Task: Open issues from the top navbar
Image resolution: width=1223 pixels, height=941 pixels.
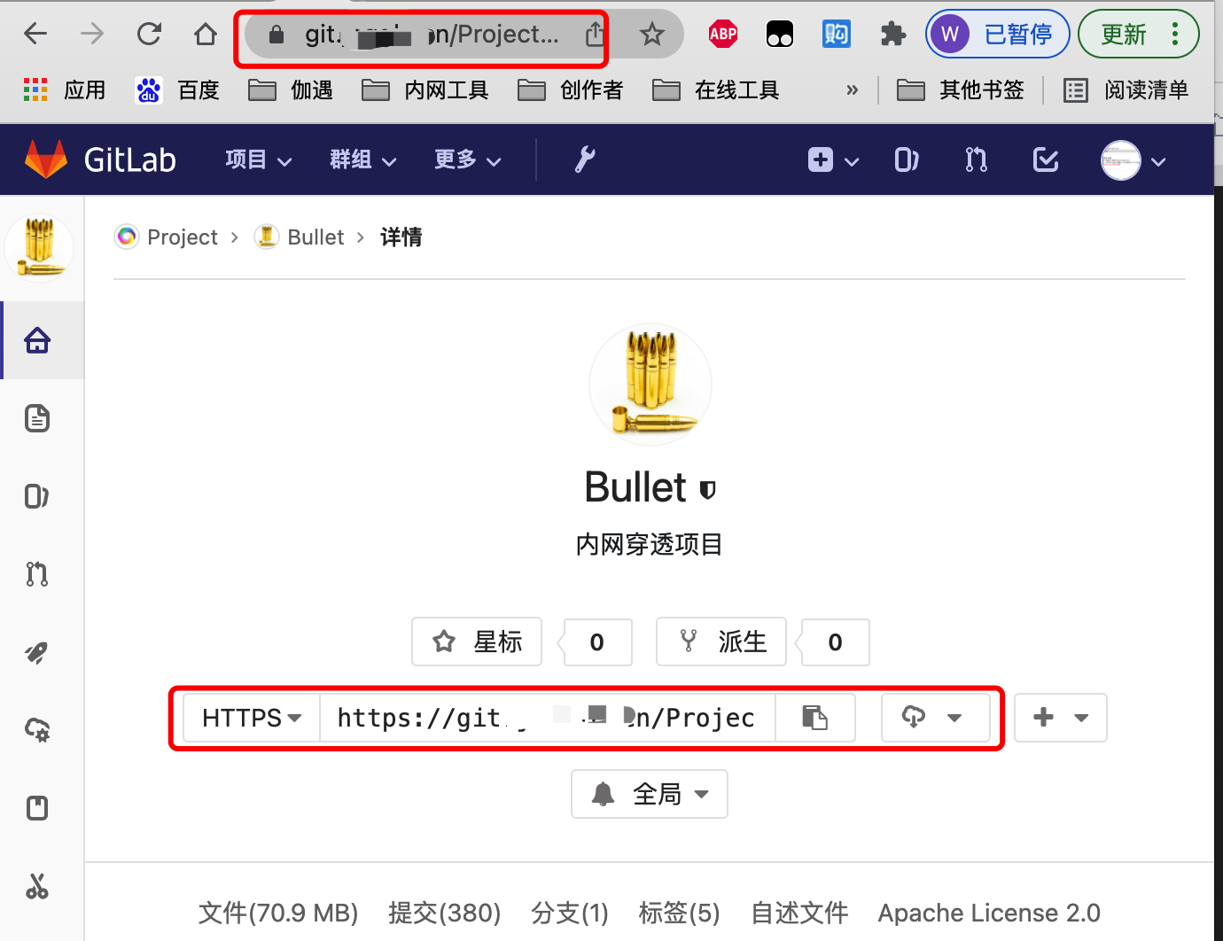Action: [x=907, y=159]
